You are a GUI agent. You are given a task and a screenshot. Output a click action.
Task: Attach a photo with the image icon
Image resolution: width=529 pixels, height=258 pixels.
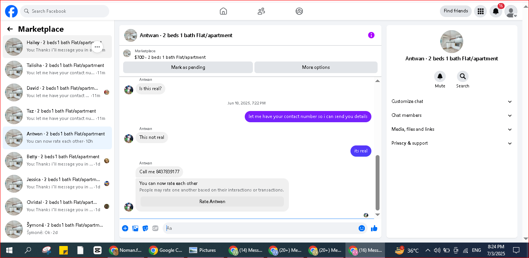tap(135, 228)
